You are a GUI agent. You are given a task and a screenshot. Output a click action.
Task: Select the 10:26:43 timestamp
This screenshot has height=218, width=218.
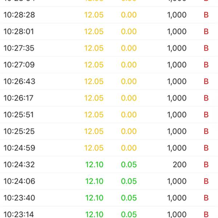tap(19, 81)
